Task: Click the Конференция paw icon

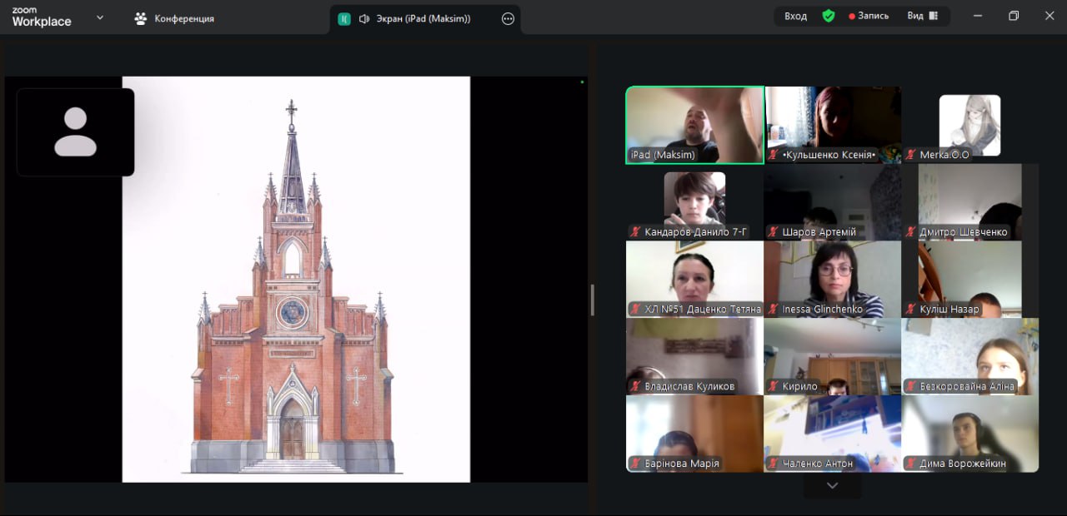Action: pyautogui.click(x=141, y=18)
